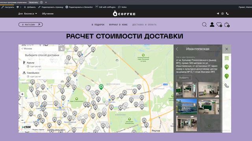Screen dimensions: 252x141
Task: Open site search with magnifier icon
Action: click(x=204, y=25)
